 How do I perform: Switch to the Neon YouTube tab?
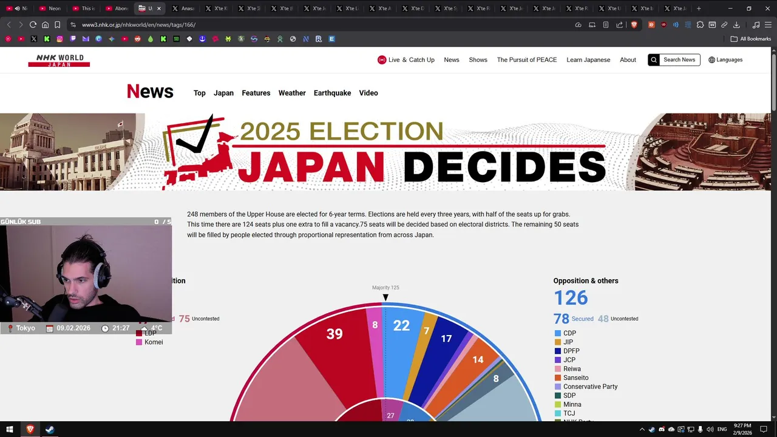tap(50, 8)
